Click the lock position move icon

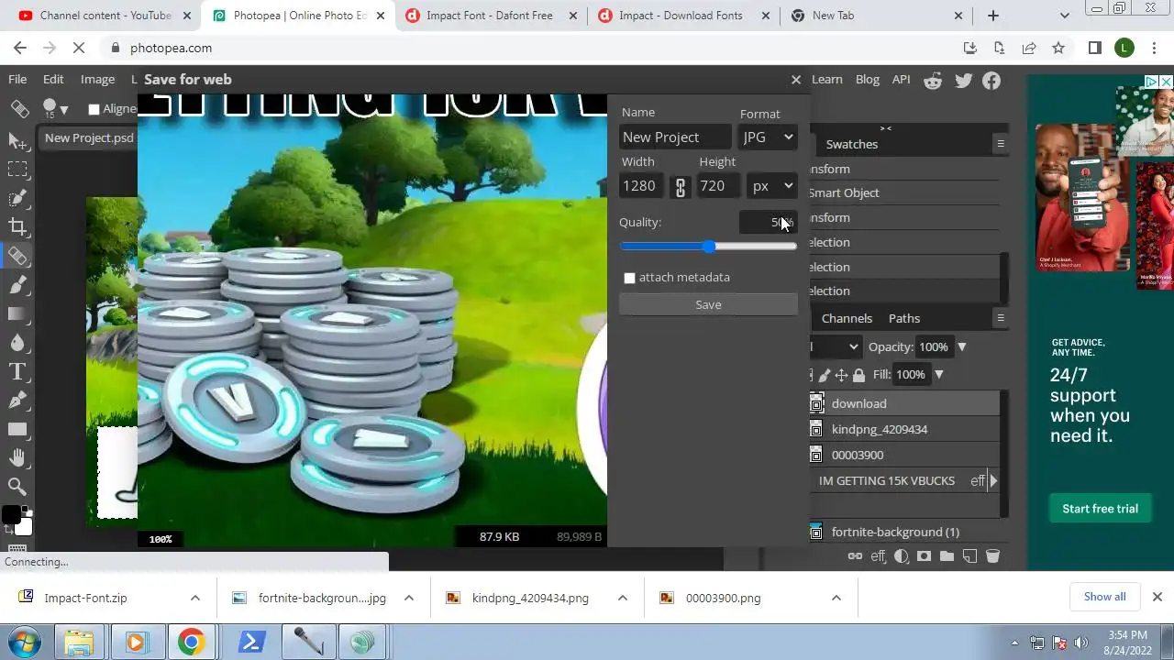click(841, 375)
